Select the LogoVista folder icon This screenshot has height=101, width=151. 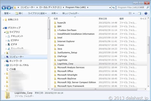55,60
